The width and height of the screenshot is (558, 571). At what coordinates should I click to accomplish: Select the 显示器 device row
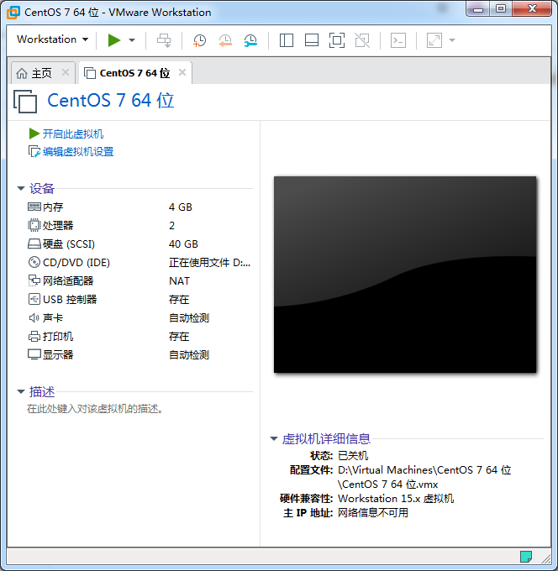(139, 354)
